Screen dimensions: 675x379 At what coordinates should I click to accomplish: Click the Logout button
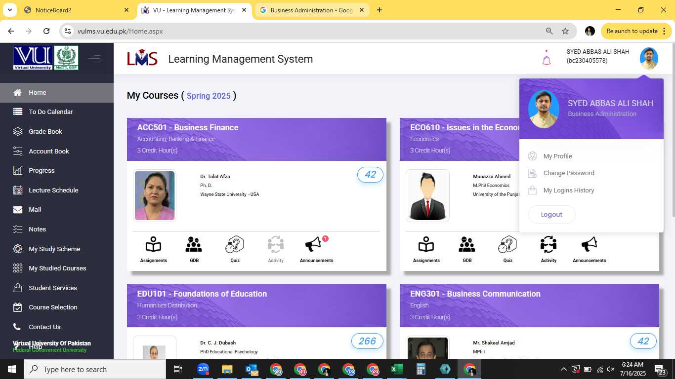click(551, 215)
